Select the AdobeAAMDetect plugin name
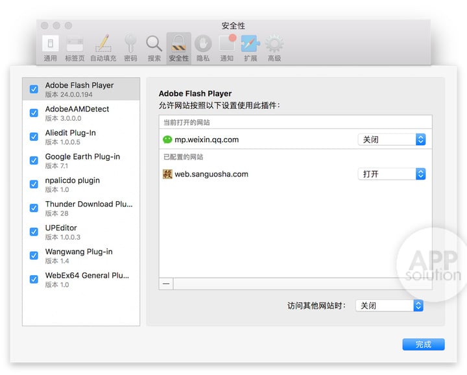467x375 pixels. coord(77,109)
